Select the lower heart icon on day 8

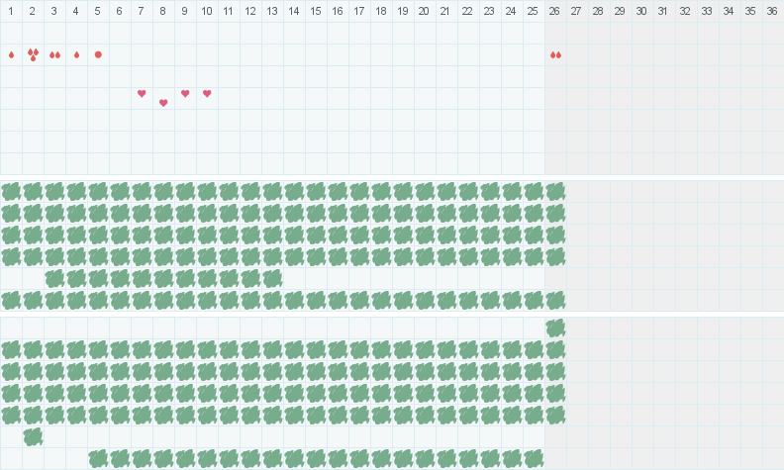tap(163, 103)
